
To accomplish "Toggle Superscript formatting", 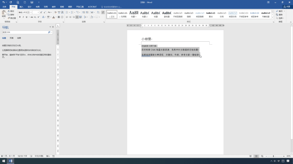I will coord(39,17).
